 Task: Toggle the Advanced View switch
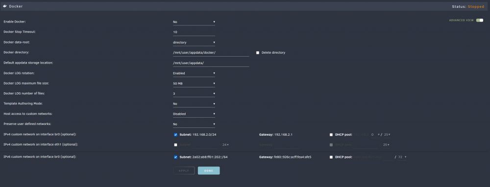[x=480, y=20]
